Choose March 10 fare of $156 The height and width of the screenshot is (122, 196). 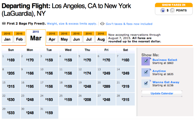point(49,73)
